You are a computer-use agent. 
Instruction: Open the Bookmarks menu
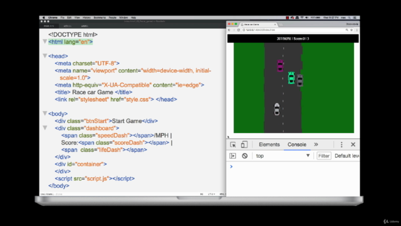(100, 18)
